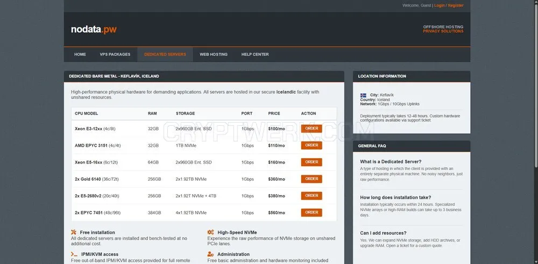The height and width of the screenshot is (264, 538).
Task: Click the $360/mo price
Action: tap(277, 179)
